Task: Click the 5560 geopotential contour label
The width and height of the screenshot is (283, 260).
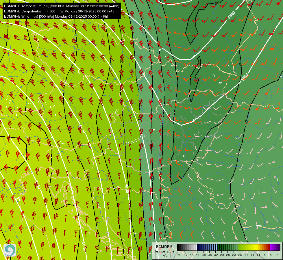Action: click(245, 77)
